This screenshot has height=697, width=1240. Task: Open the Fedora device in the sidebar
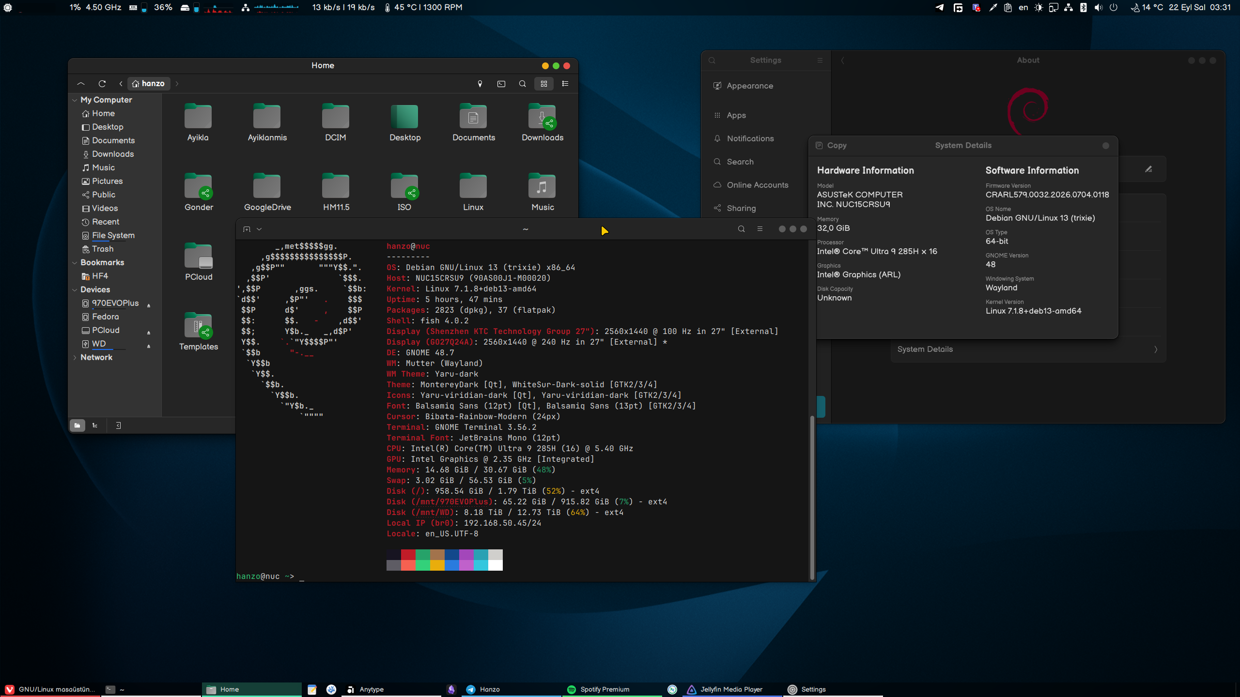[x=105, y=317]
